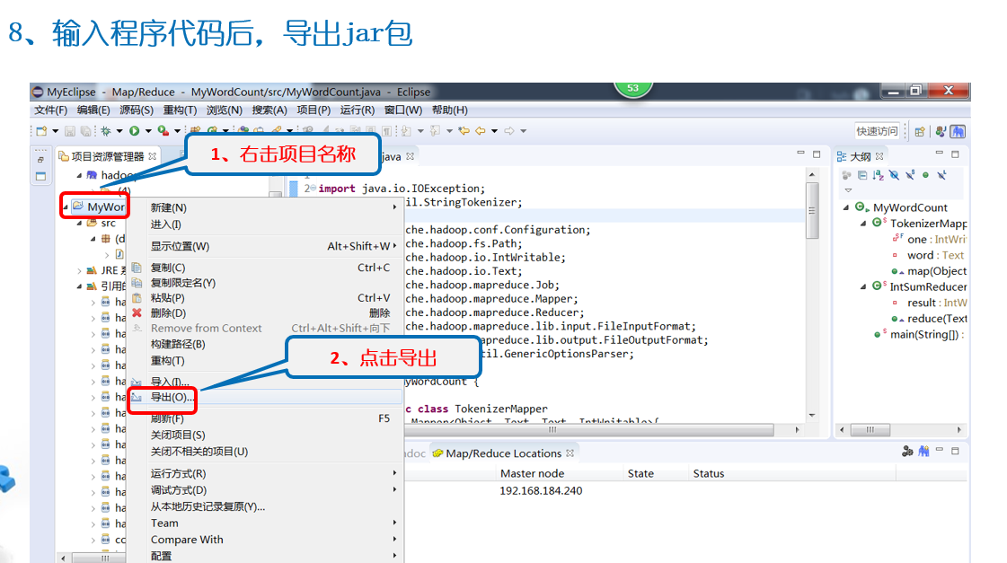Click the Back navigation arrow icon
Image resolution: width=1007 pixels, height=563 pixels.
click(x=481, y=131)
